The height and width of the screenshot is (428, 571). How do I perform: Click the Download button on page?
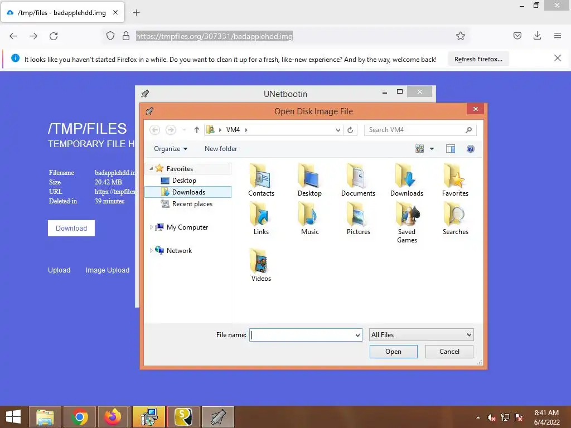point(71,228)
